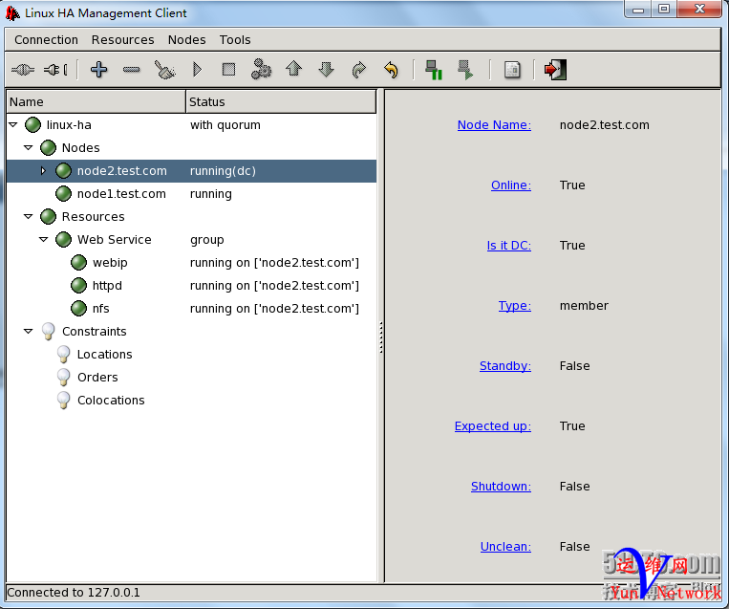Select the httpd resource row

191,285
